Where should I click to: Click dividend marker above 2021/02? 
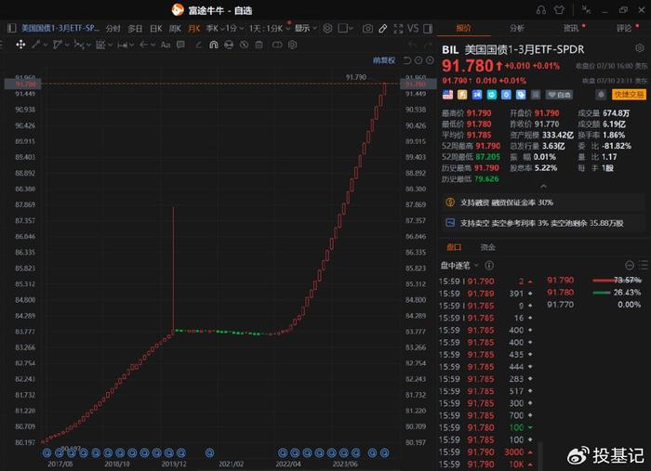pyautogui.click(x=209, y=452)
